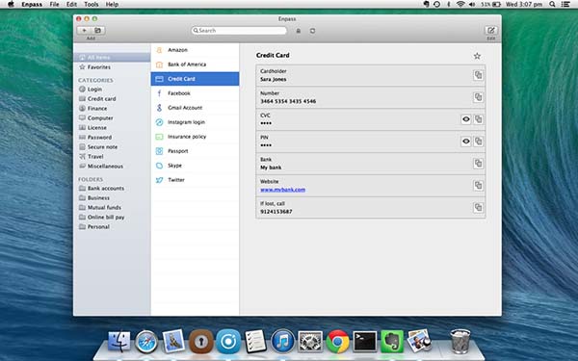Show Favorites in sidebar

click(x=112, y=67)
